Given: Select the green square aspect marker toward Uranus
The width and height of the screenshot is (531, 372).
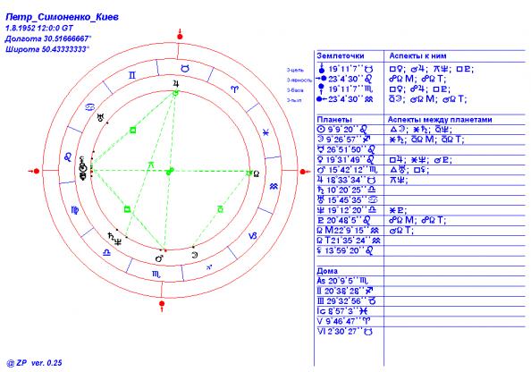Looking at the screenshot, I should tap(133, 130).
